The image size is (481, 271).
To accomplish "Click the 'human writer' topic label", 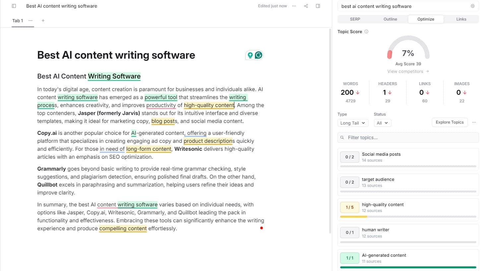I will [x=376, y=230].
